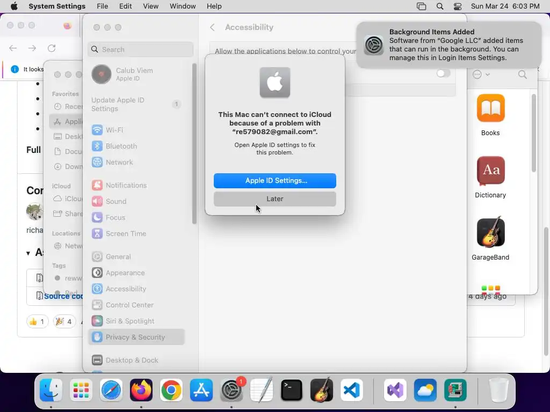This screenshot has width=550, height=412.
Task: Open Accessibility settings in the sidebar
Action: [x=136, y=289]
